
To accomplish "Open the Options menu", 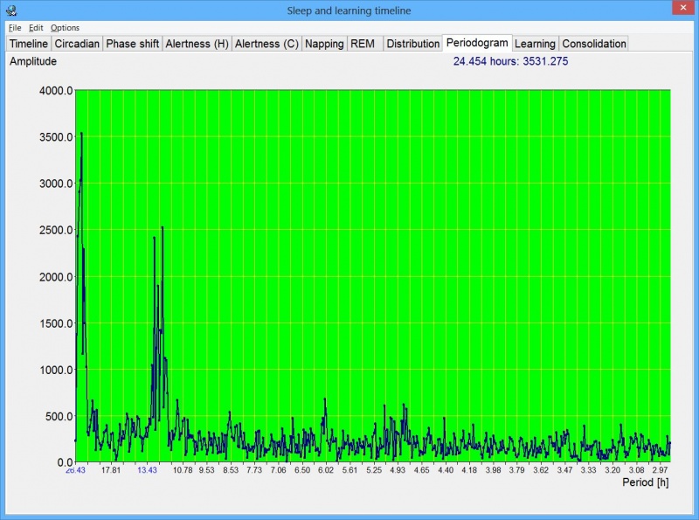I will (x=64, y=27).
